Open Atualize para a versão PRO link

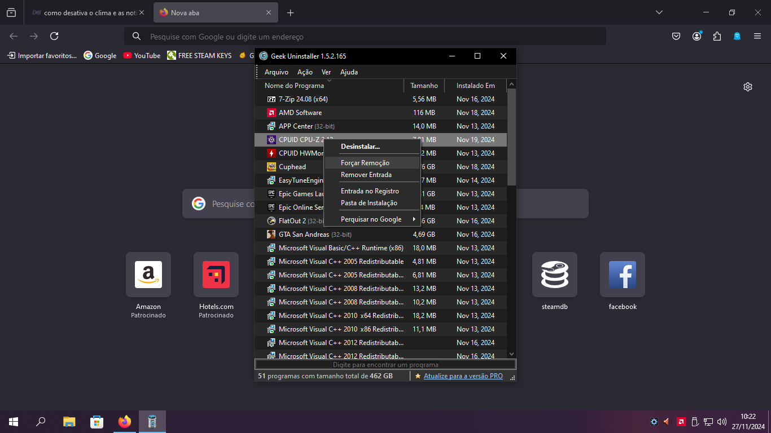[x=463, y=376]
